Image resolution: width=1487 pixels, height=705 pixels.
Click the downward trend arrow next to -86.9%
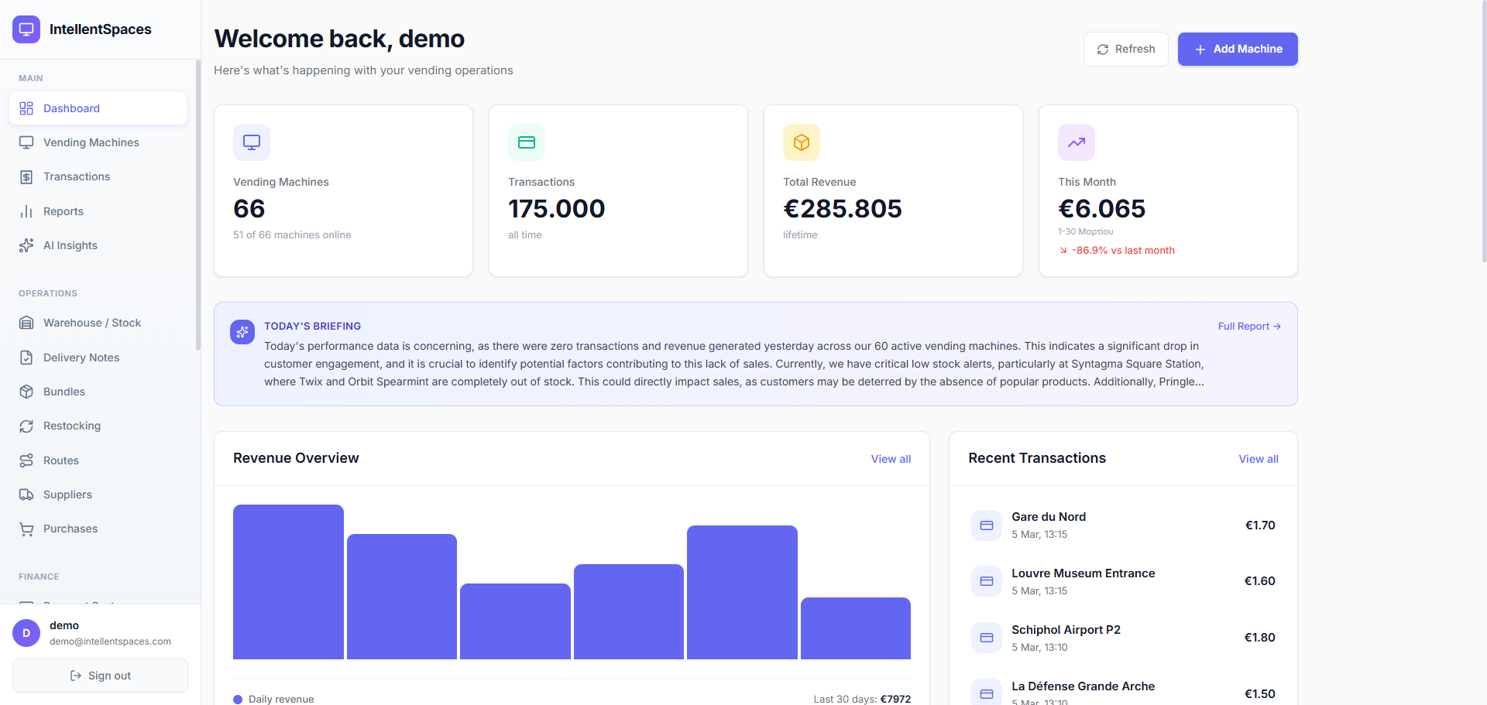(1063, 250)
